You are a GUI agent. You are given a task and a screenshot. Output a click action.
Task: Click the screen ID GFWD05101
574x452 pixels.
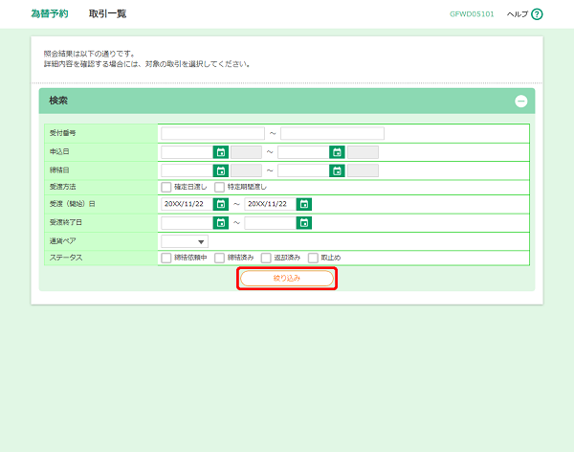click(472, 14)
